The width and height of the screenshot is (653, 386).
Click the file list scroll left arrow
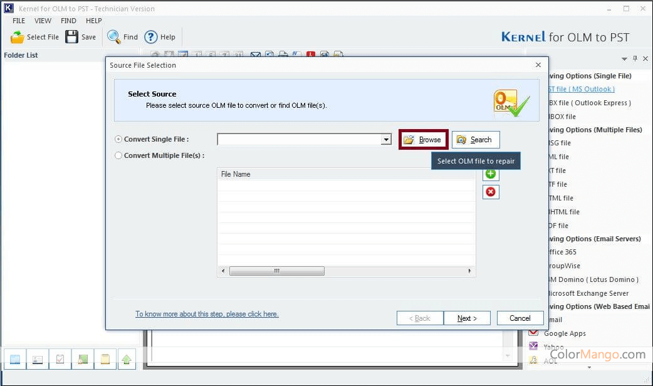(223, 271)
